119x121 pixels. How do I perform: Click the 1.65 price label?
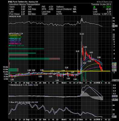[68, 78]
